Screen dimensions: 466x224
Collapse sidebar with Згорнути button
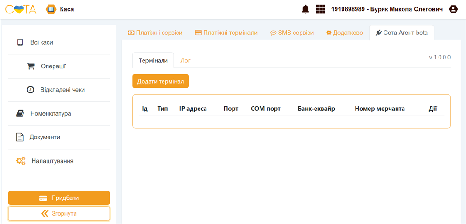pyautogui.click(x=59, y=214)
